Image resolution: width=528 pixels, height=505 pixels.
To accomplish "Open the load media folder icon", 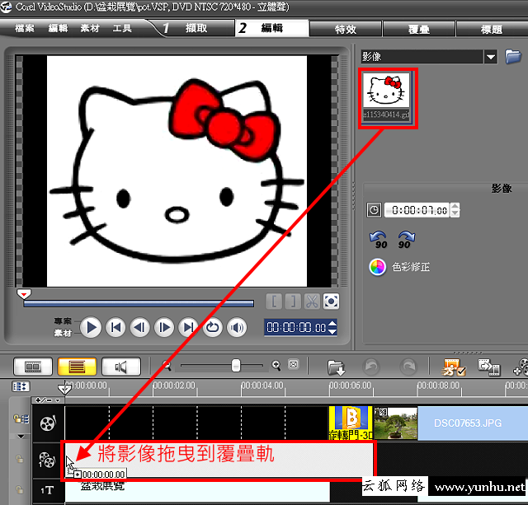I will [513, 56].
